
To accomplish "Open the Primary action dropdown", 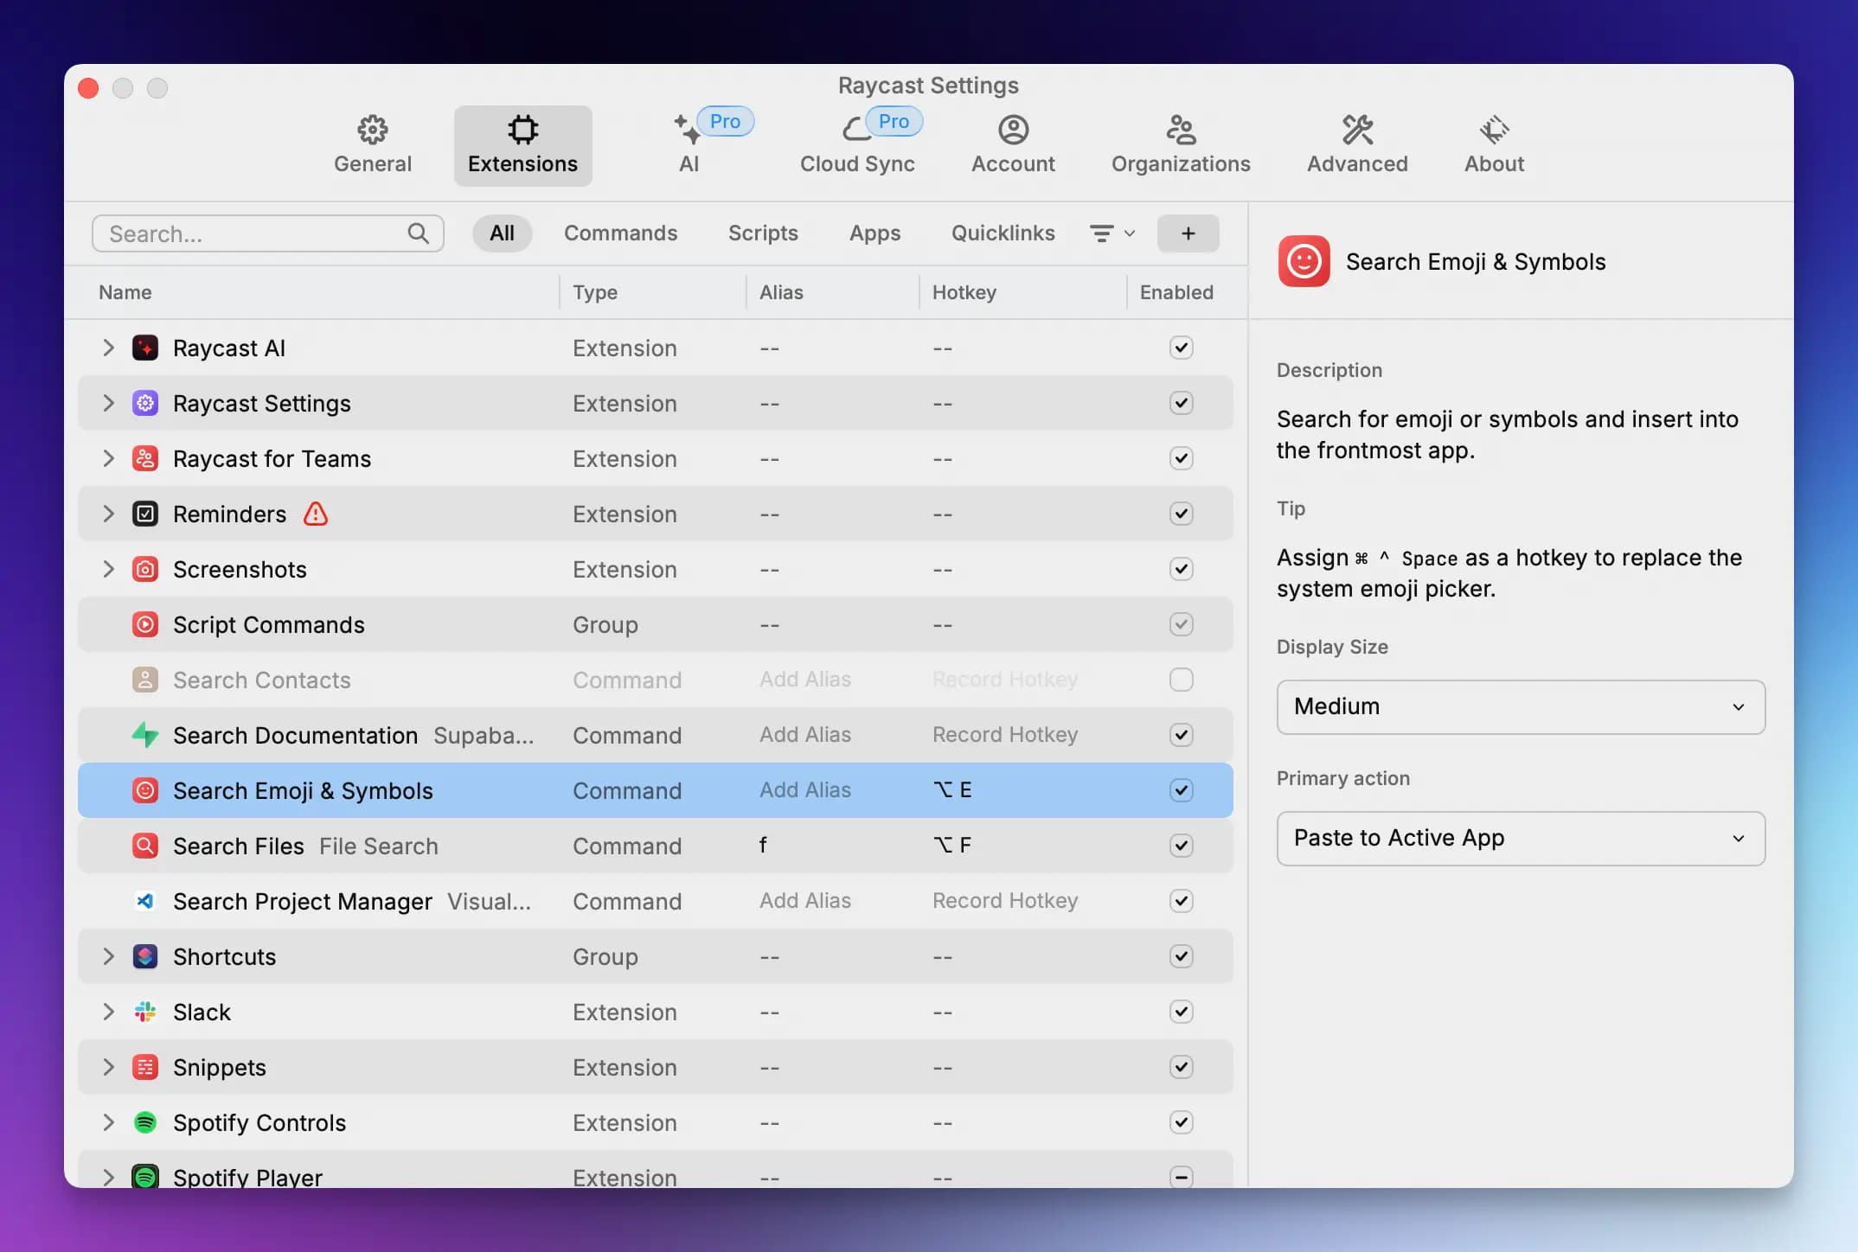I will (1521, 839).
